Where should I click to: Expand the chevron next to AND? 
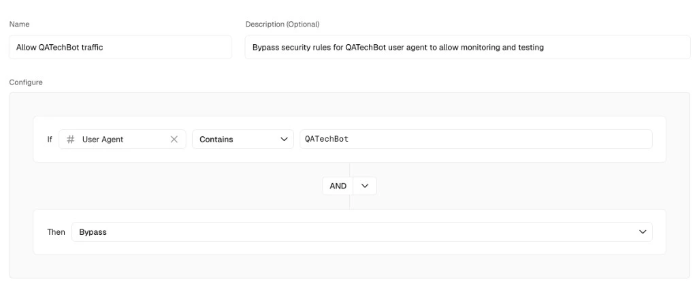pyautogui.click(x=365, y=186)
